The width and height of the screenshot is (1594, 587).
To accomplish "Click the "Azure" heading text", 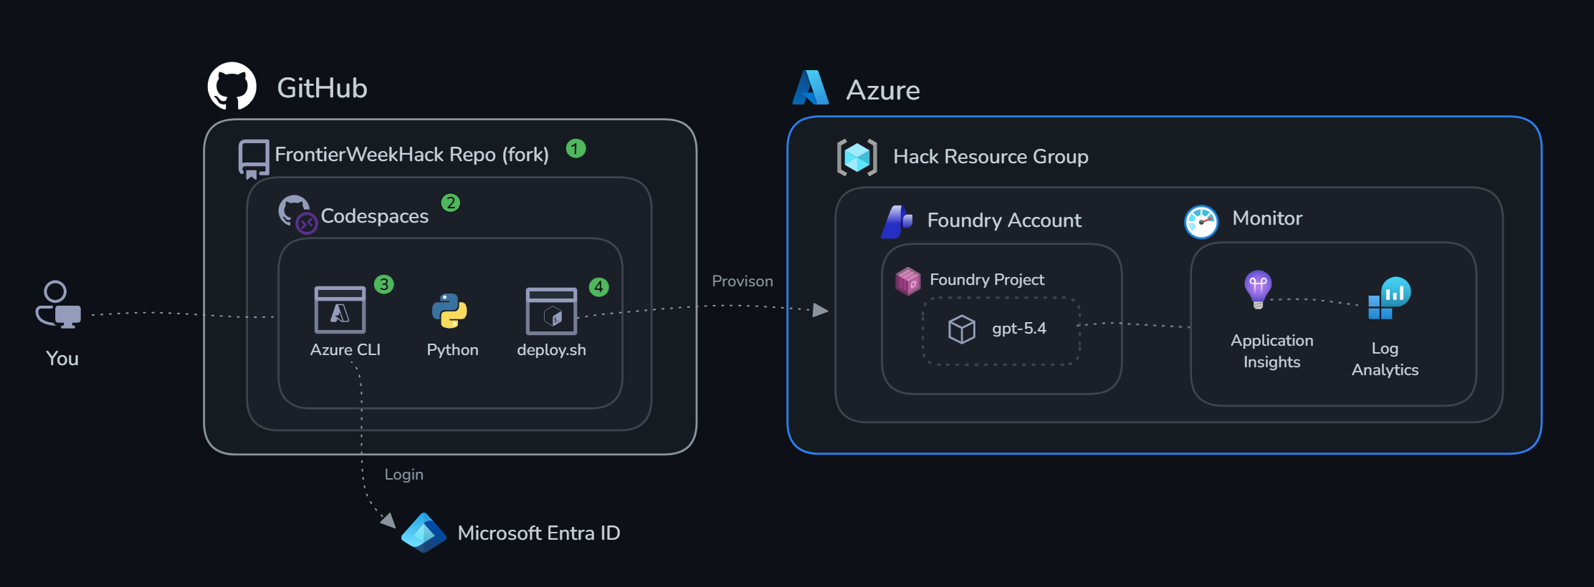I will [x=883, y=90].
